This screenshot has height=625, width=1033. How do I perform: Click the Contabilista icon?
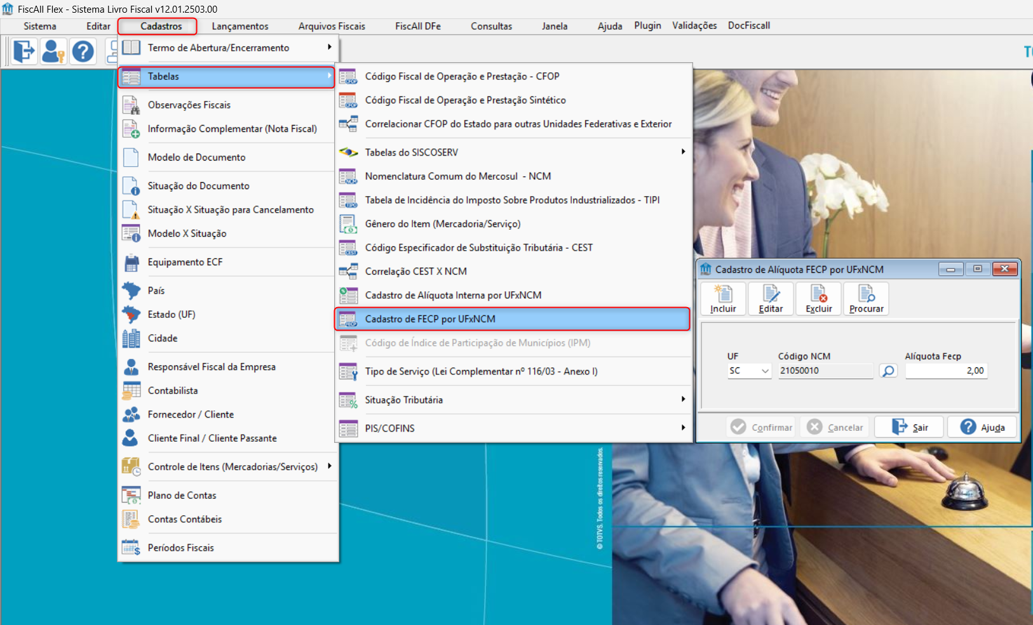[132, 391]
